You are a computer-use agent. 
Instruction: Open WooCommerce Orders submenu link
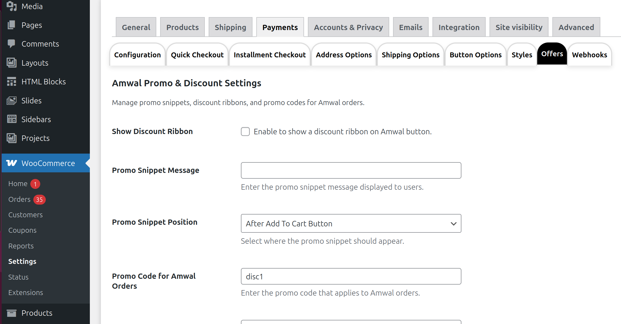point(19,199)
